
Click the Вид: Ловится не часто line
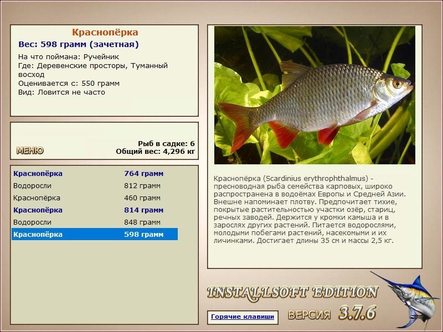pos(61,92)
